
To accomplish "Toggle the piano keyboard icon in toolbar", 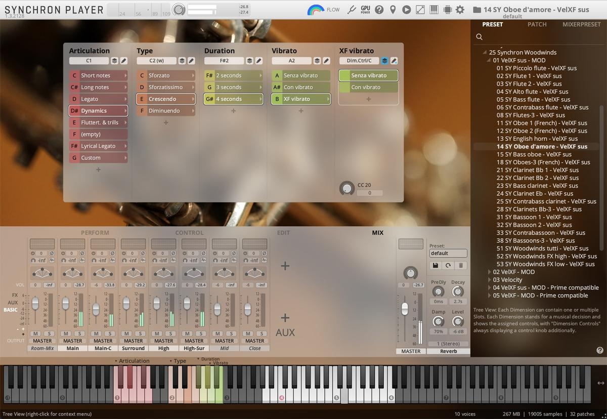I will coord(434,10).
